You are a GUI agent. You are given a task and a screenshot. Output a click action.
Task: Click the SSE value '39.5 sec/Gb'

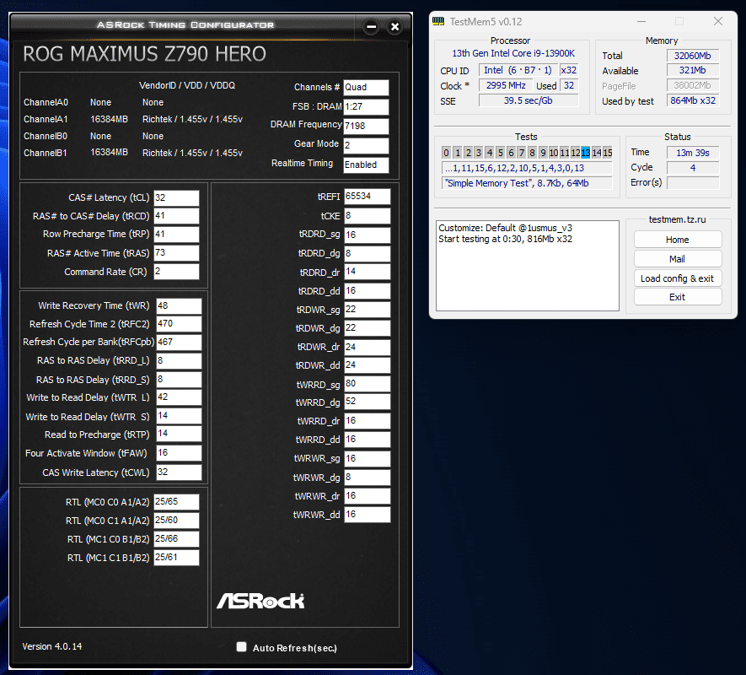tap(528, 100)
